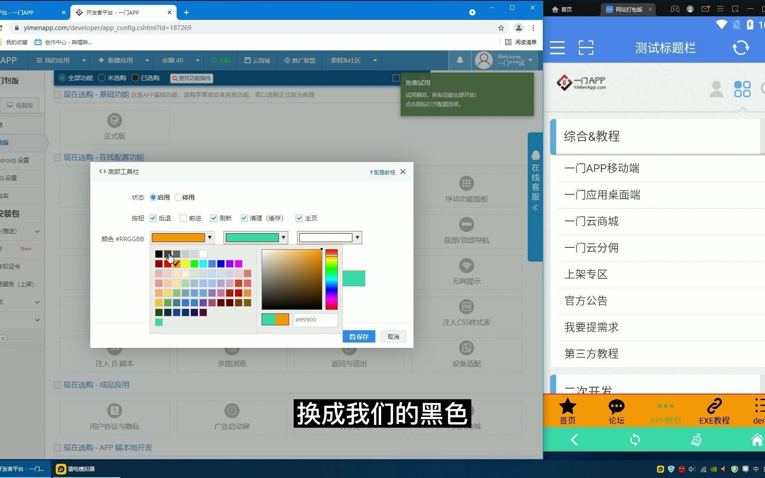Expand the 余额 40 dropdown
The image size is (765, 478).
tap(197, 60)
